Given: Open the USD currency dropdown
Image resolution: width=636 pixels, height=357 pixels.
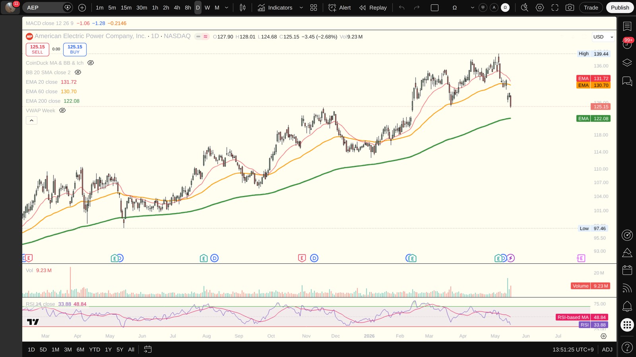Looking at the screenshot, I should (603, 37).
